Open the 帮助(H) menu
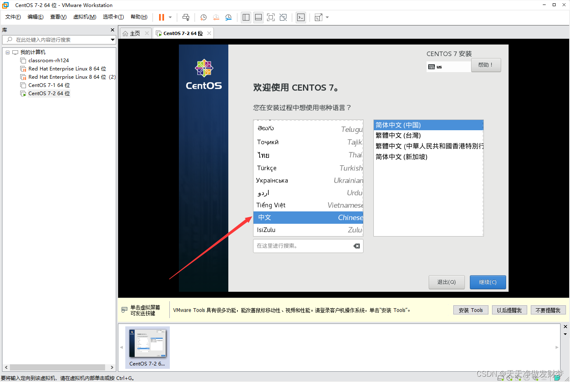 click(139, 17)
